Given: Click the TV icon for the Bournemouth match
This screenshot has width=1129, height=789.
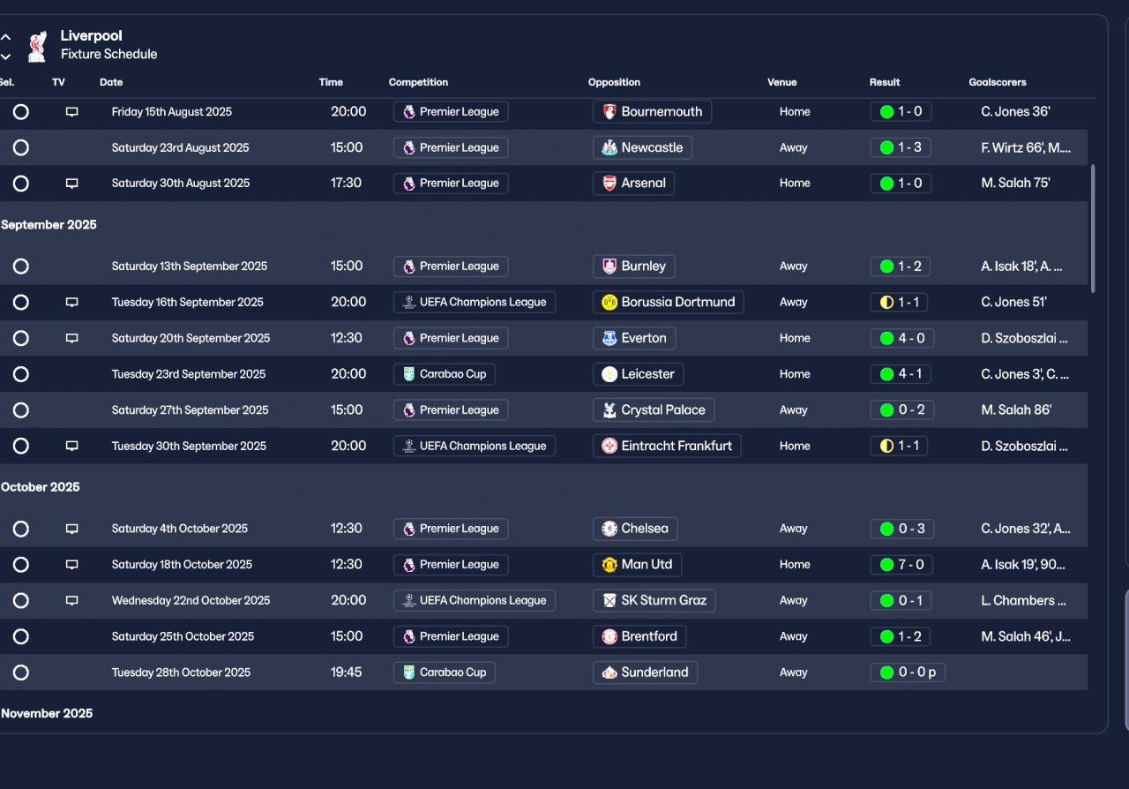Looking at the screenshot, I should pyautogui.click(x=72, y=112).
